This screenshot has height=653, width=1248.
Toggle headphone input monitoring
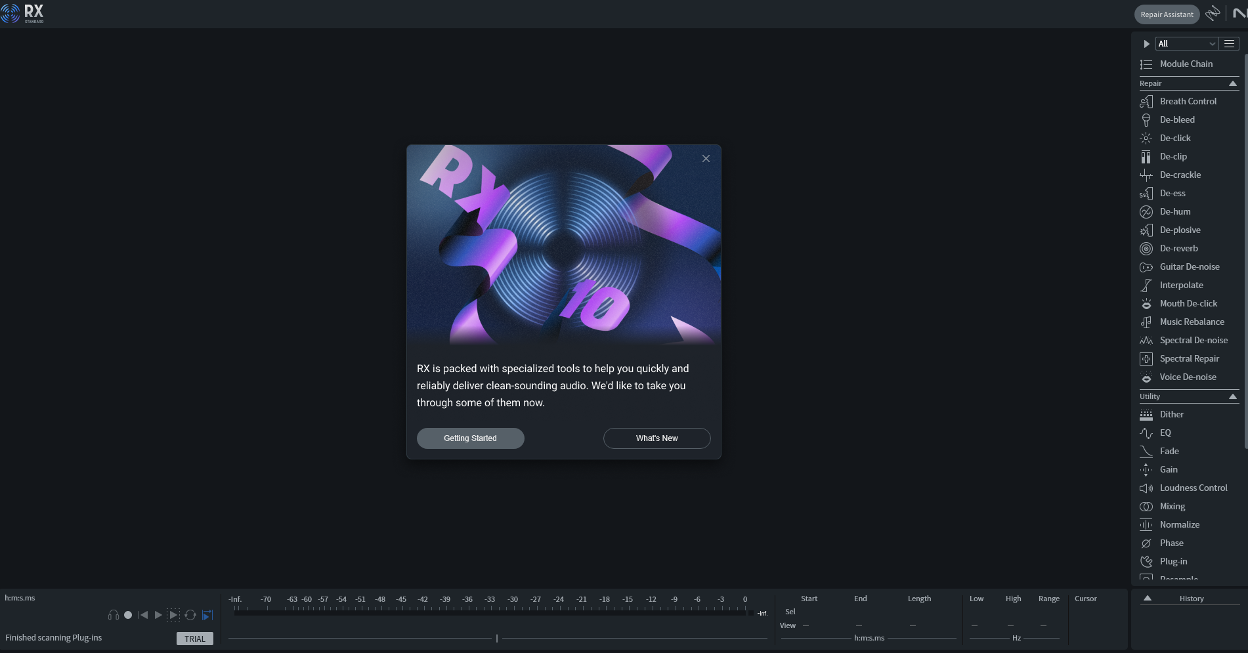[114, 615]
